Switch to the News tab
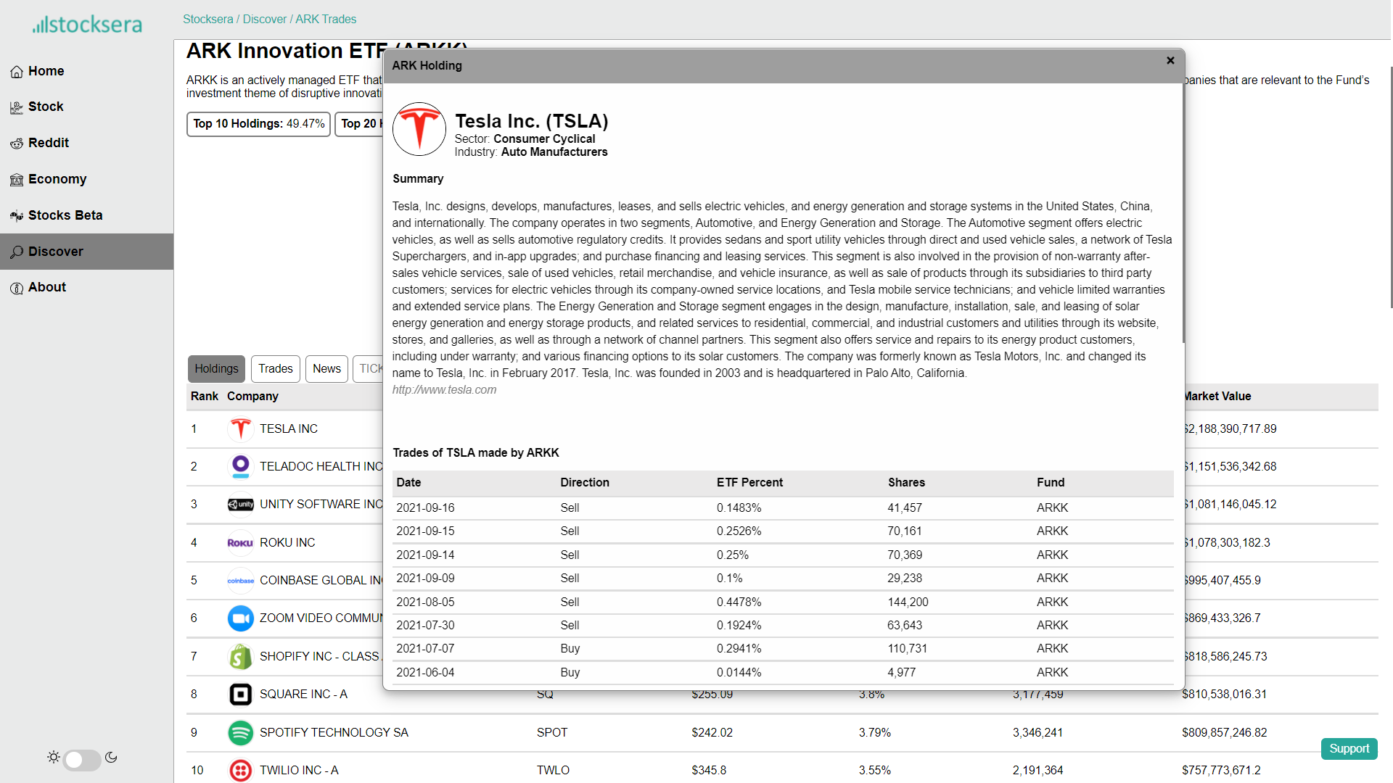 326,368
